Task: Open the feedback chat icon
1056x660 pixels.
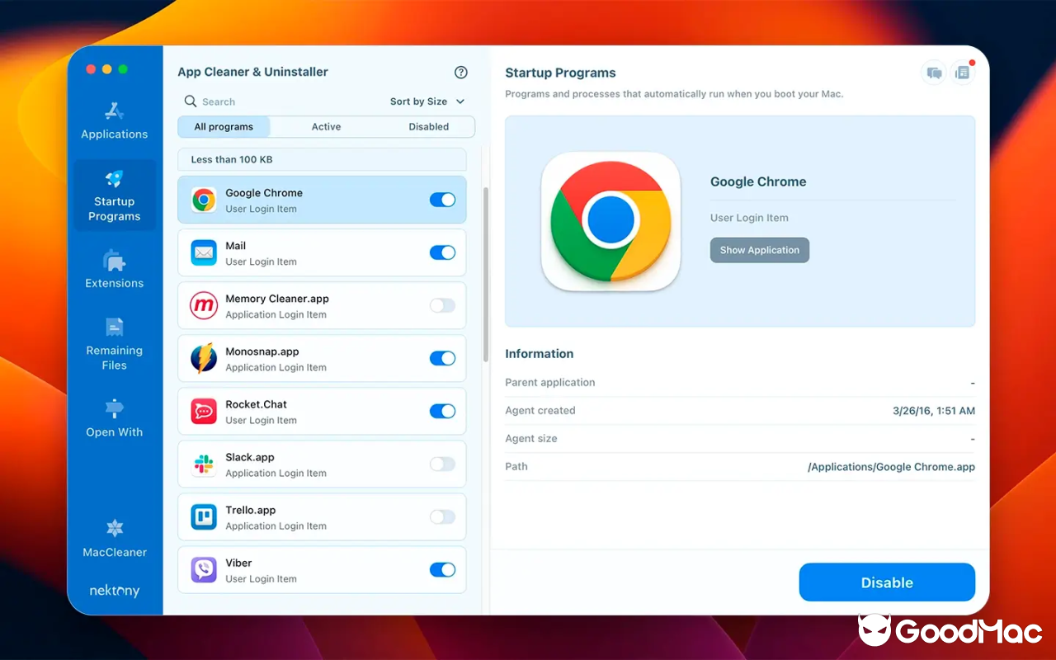Action: coord(933,73)
